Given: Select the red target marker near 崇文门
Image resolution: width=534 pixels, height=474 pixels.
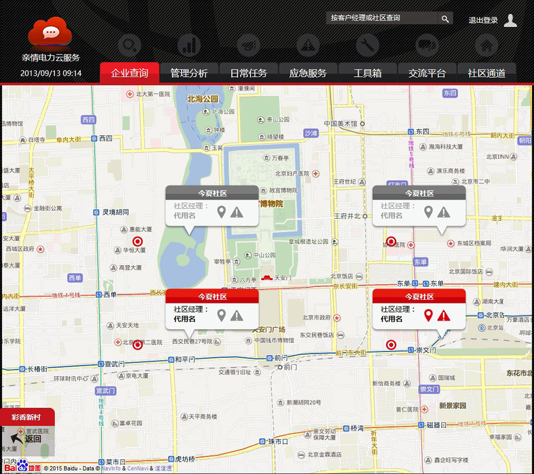Looking at the screenshot, I should click(391, 345).
